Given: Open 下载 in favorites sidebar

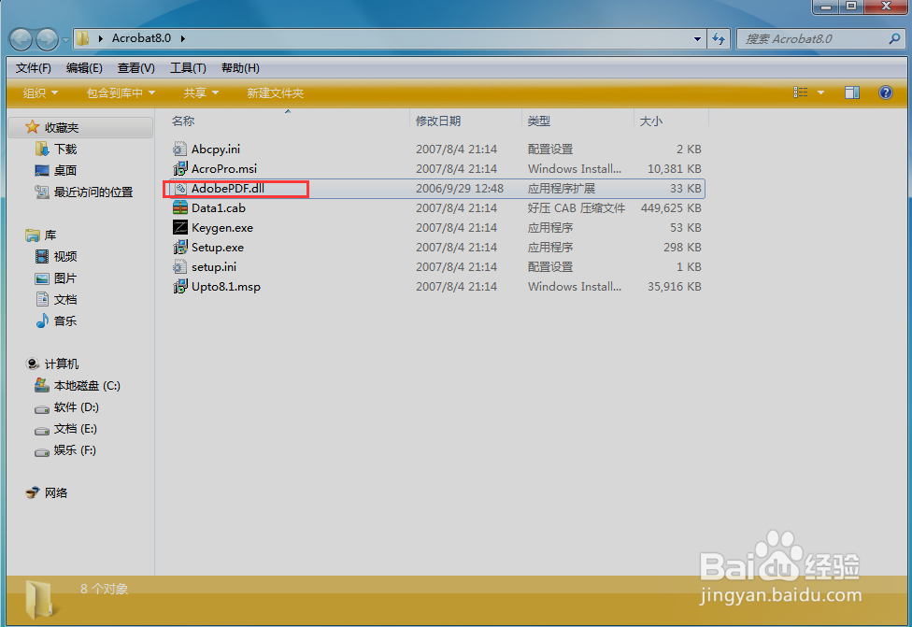Looking at the screenshot, I should click(65, 149).
